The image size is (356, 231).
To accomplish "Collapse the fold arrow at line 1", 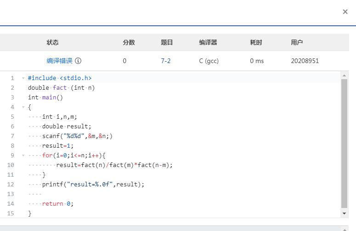I will pyautogui.click(x=23, y=78).
